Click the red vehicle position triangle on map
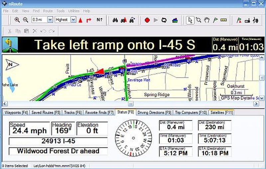266x169 pixels. [x=99, y=72]
